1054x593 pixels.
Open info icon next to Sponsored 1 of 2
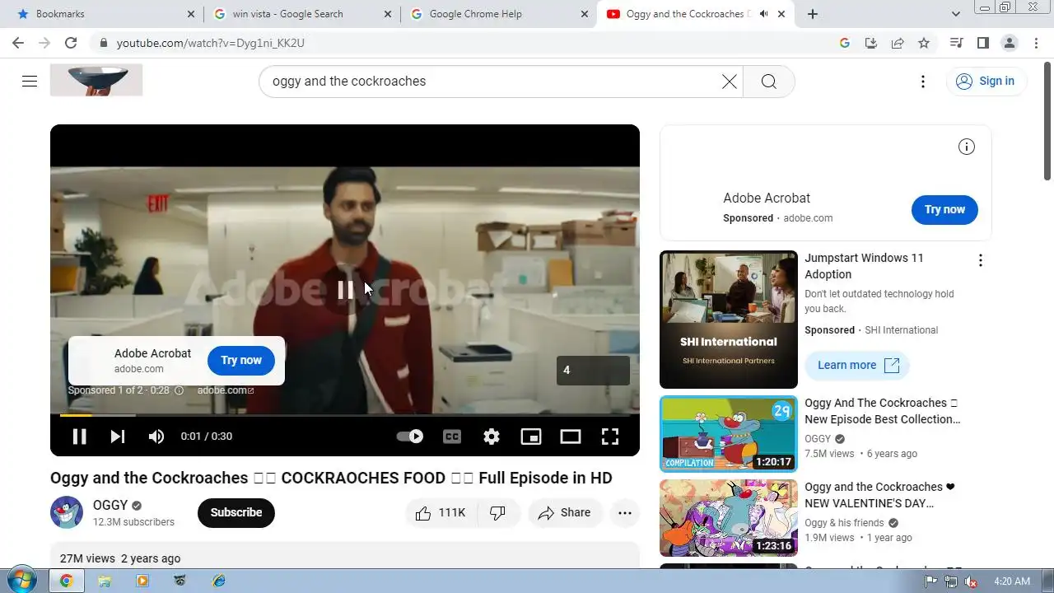coord(179,390)
